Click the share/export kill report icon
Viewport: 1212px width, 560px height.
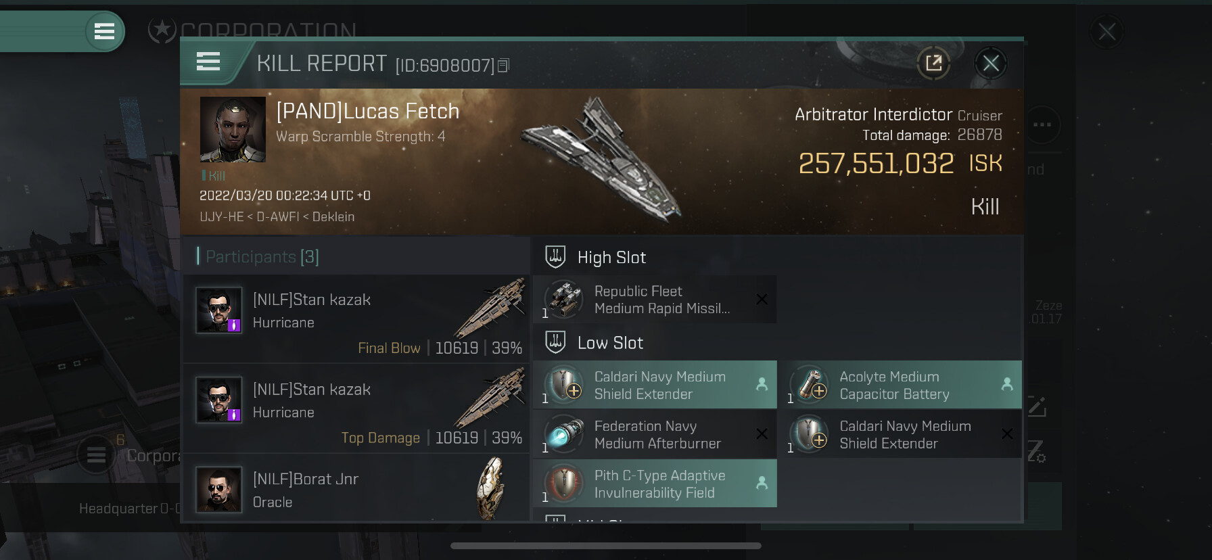[933, 64]
